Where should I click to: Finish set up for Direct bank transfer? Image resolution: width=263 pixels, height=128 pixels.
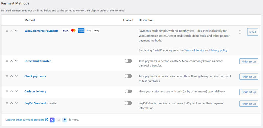(x=249, y=61)
